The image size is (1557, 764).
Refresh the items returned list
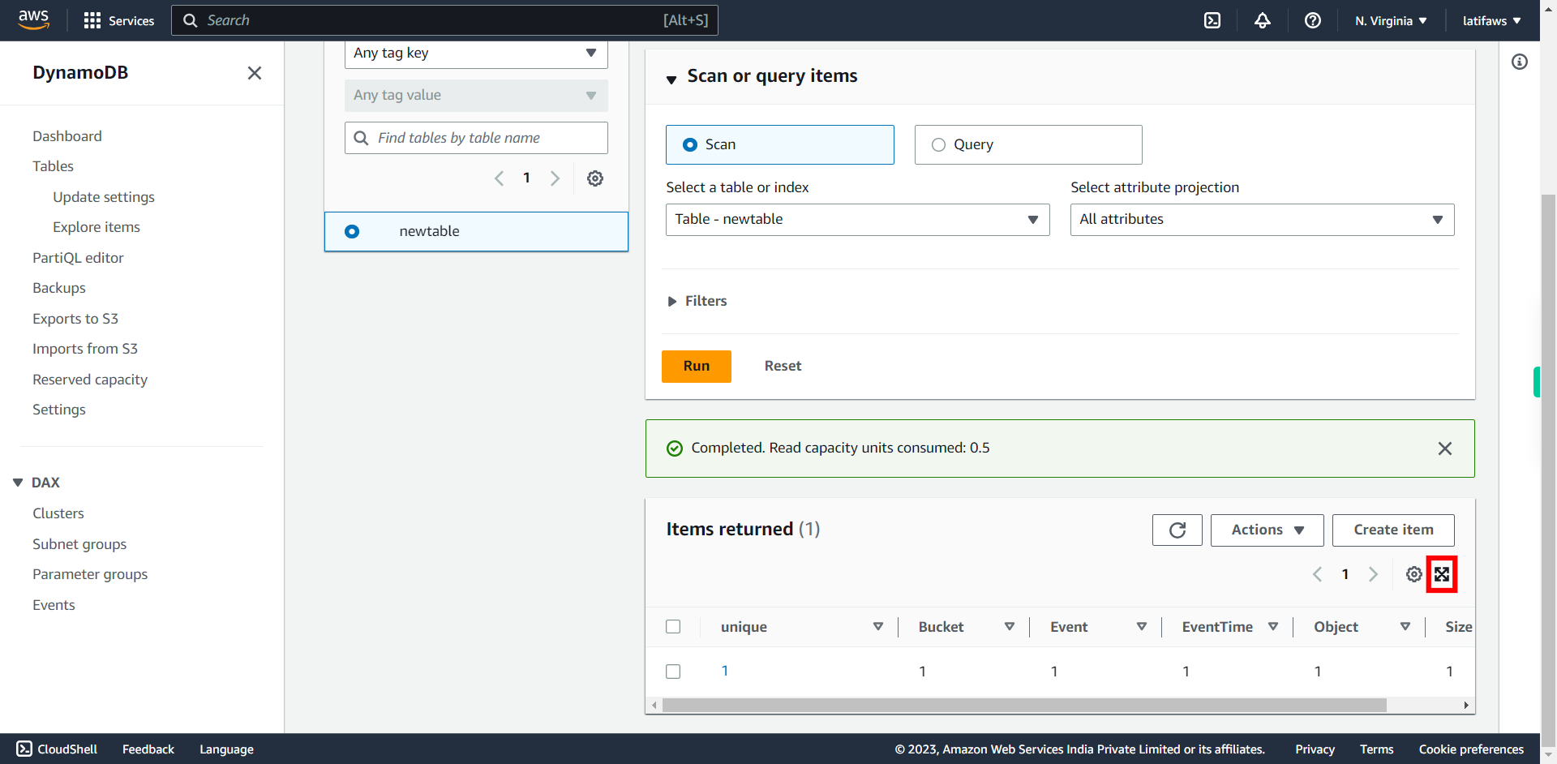[1177, 530]
